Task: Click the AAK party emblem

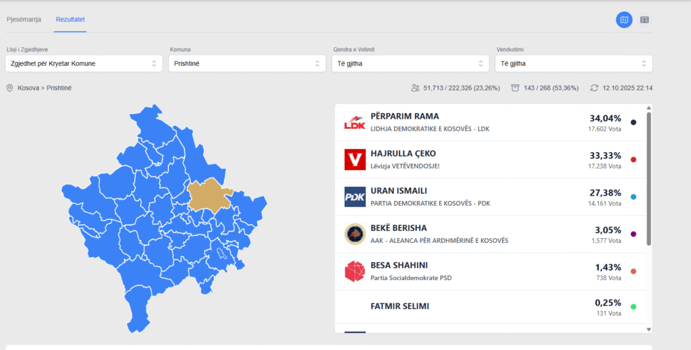Action: 355,234
